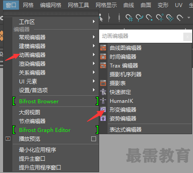This screenshot has width=193, height=173.
Task: Open the 网格 menu
Action: pyautogui.click(x=28, y=5)
